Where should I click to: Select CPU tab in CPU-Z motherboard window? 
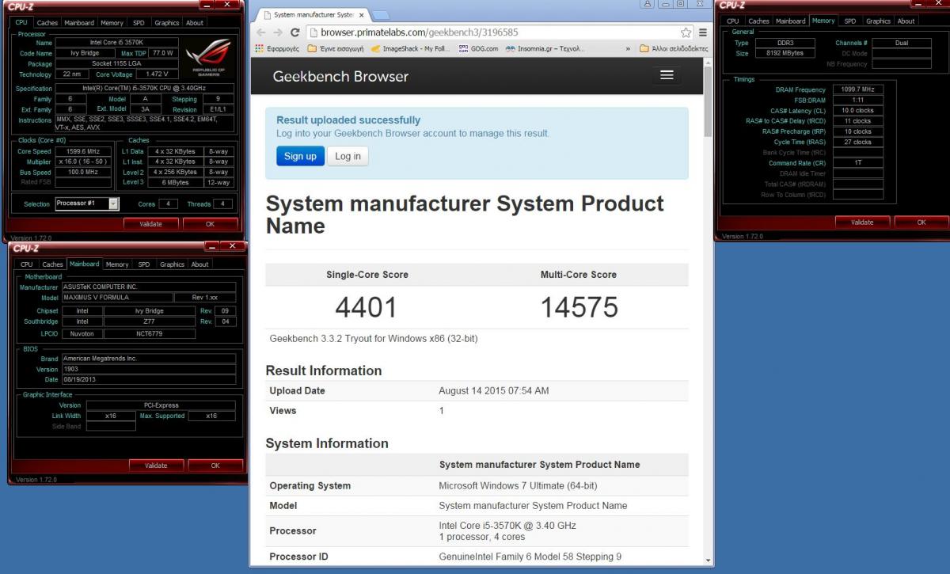26,264
